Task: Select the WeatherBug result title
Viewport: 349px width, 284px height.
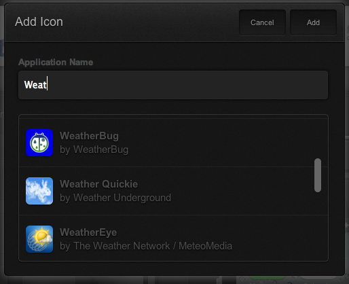Action: click(x=89, y=136)
